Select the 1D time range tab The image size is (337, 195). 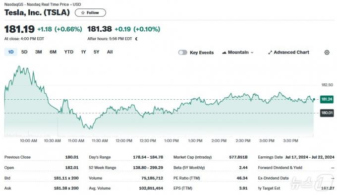click(11, 52)
